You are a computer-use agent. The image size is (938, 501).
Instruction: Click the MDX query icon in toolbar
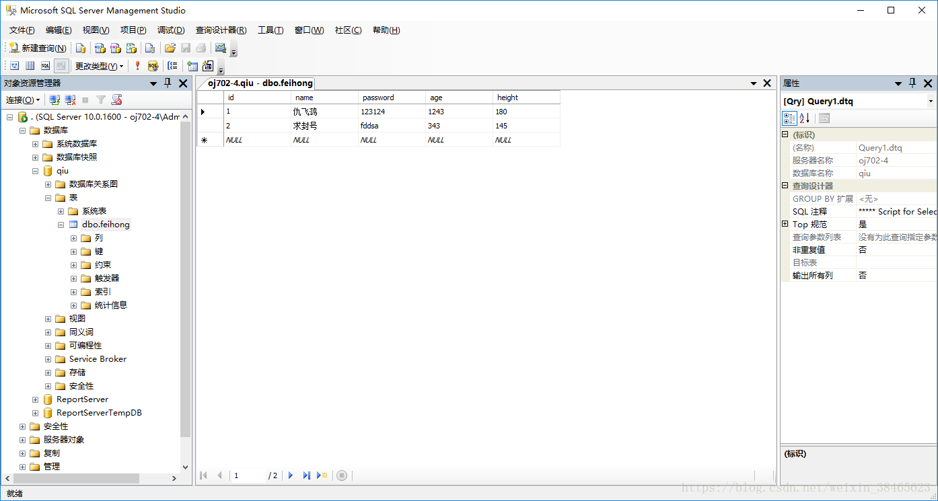tap(100, 48)
